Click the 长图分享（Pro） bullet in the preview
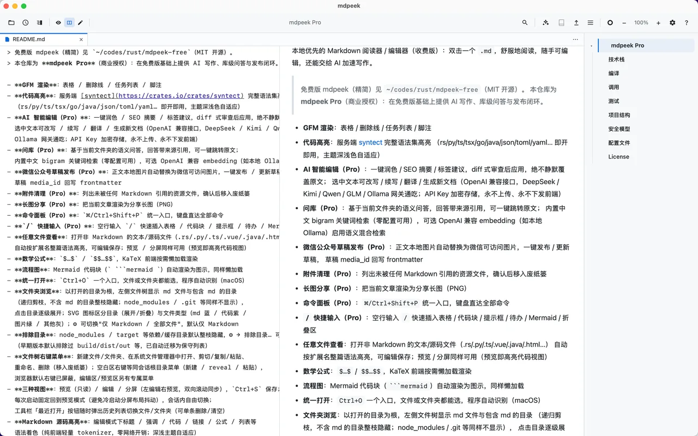Image resolution: width=698 pixels, height=436 pixels. 385,288
